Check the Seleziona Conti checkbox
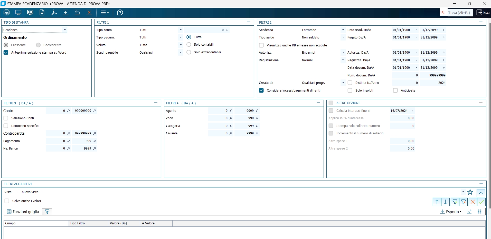This screenshot has height=239, width=491. pos(6,118)
